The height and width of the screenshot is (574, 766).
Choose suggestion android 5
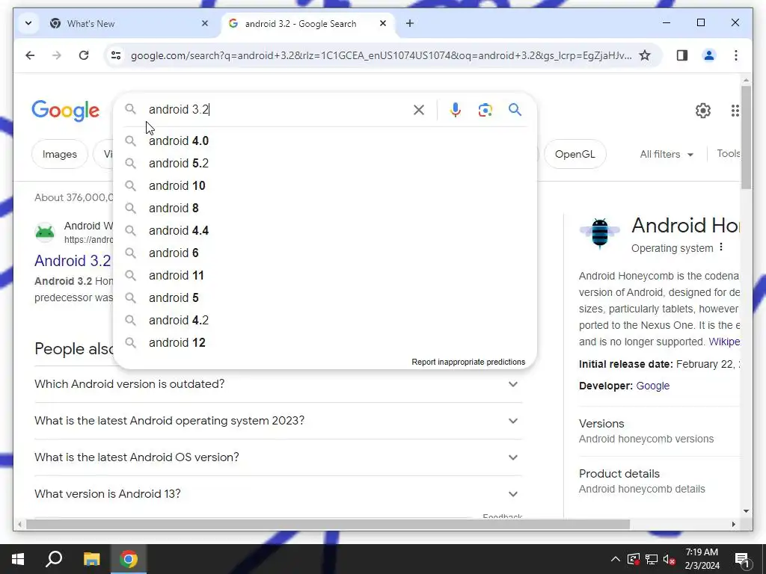point(325,297)
